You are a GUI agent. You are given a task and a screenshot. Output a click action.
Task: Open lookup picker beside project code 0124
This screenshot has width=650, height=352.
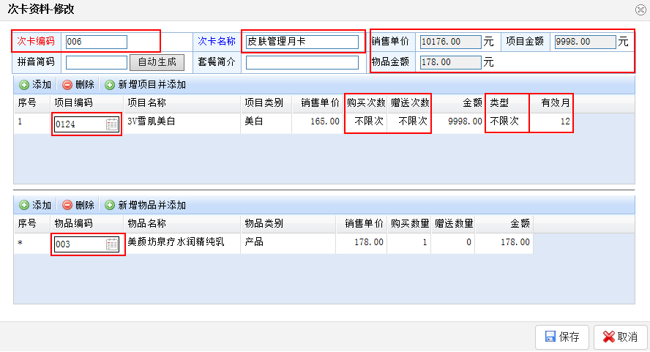click(112, 124)
